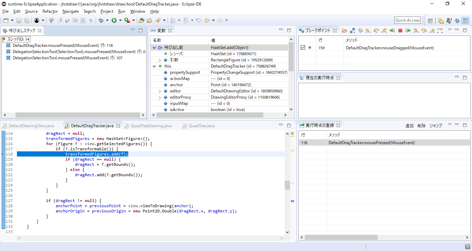Click the Open Task folder icon

pyautogui.click(x=149, y=20)
